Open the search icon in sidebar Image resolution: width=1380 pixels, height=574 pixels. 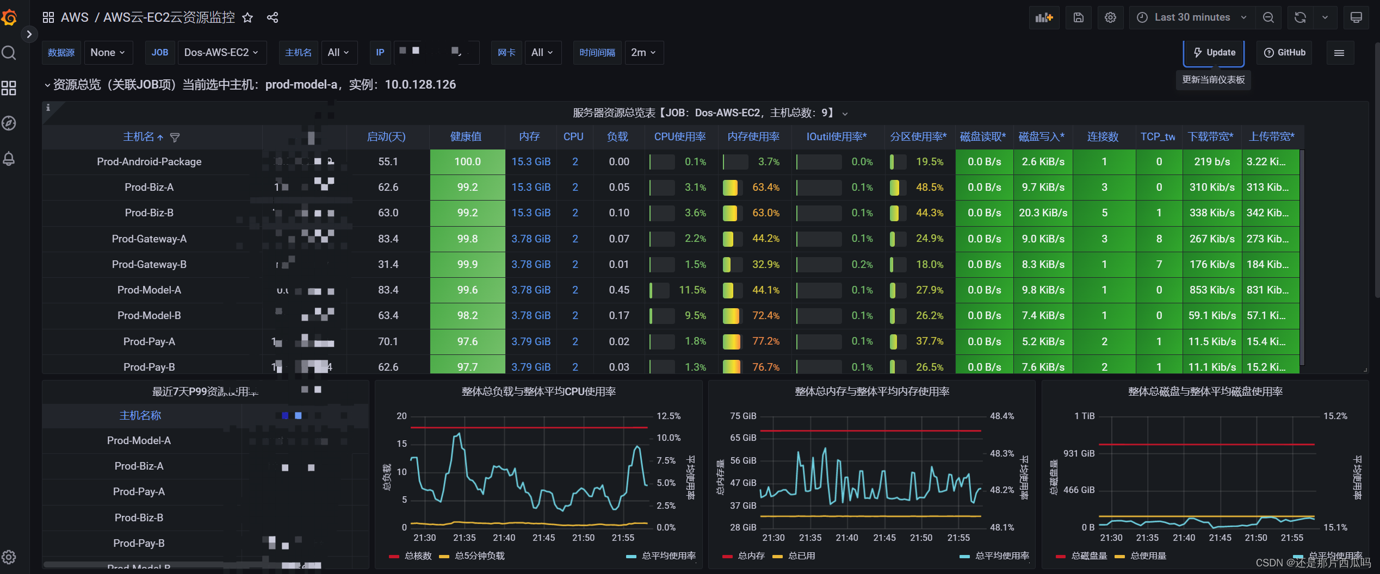[9, 53]
